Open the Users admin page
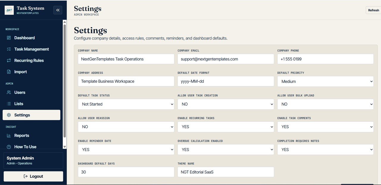This screenshot has width=381, height=185. (32, 92)
